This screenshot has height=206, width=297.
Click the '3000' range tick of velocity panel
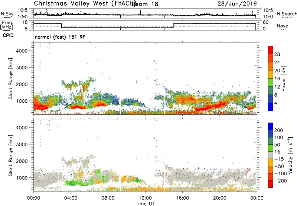22,144
